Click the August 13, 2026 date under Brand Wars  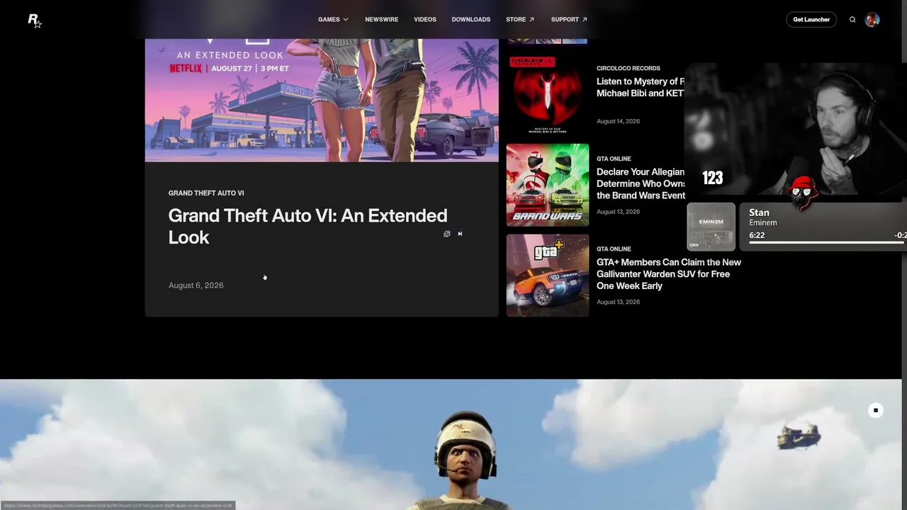click(618, 212)
